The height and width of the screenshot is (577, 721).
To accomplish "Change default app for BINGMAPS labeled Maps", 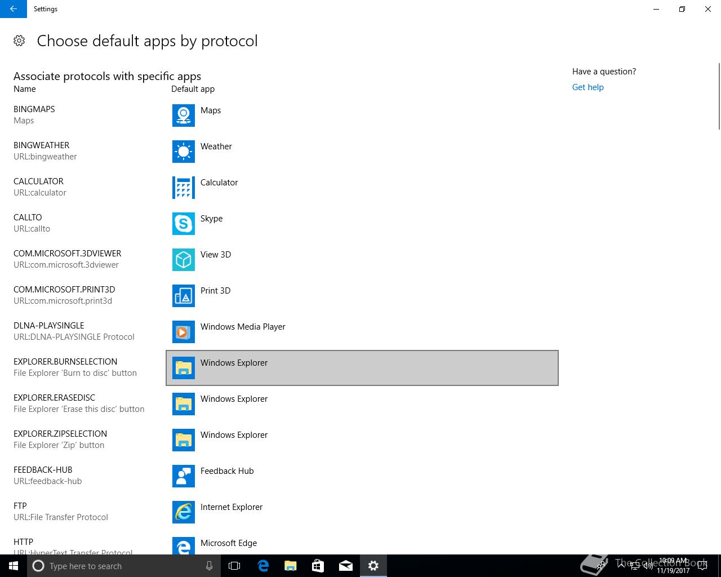I will [362, 116].
